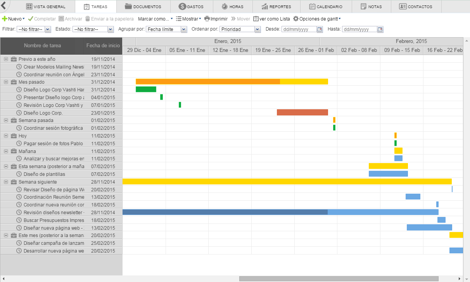
Task: Click the red 'Diseño Logo Corp.' gantt bar
Action: 302,112
